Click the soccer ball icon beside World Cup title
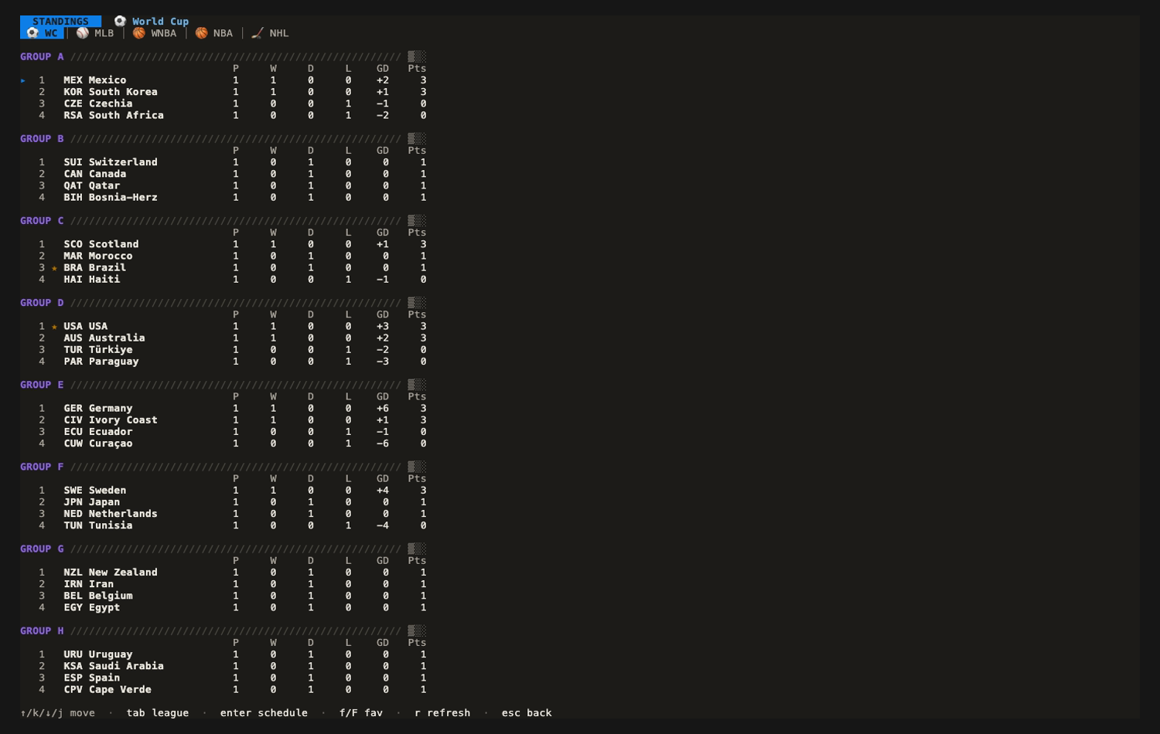Viewport: 1160px width, 734px height. (120, 21)
